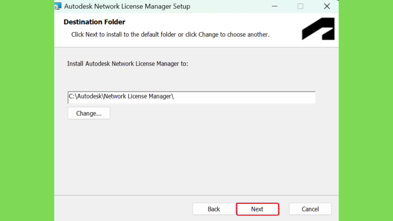This screenshot has height=221, width=393.
Task: Go Back to the previous step
Action: coord(214,209)
